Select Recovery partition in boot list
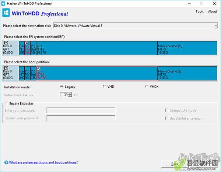The width and height of the screenshot is (221, 172). tap(22, 73)
